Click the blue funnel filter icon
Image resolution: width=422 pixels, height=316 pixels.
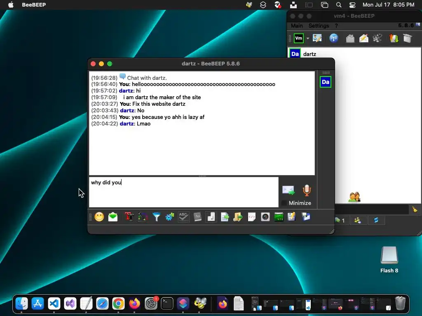point(156,217)
